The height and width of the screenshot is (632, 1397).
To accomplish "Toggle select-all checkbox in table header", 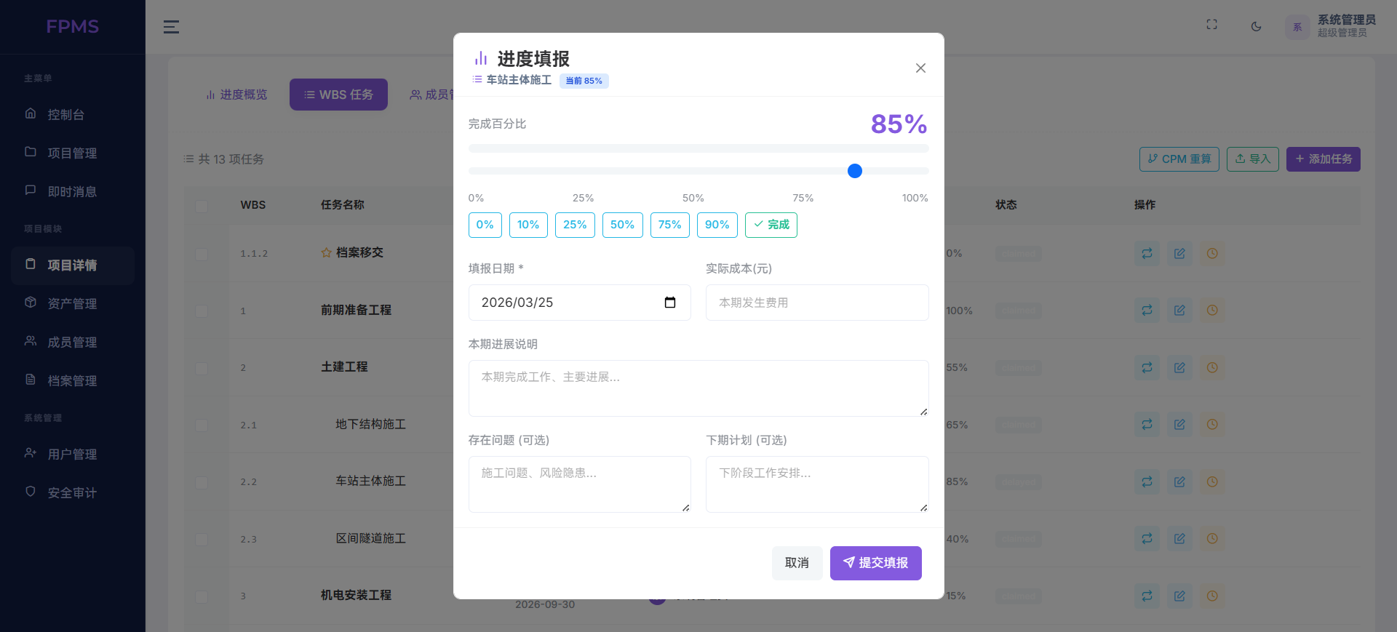I will pos(202,206).
